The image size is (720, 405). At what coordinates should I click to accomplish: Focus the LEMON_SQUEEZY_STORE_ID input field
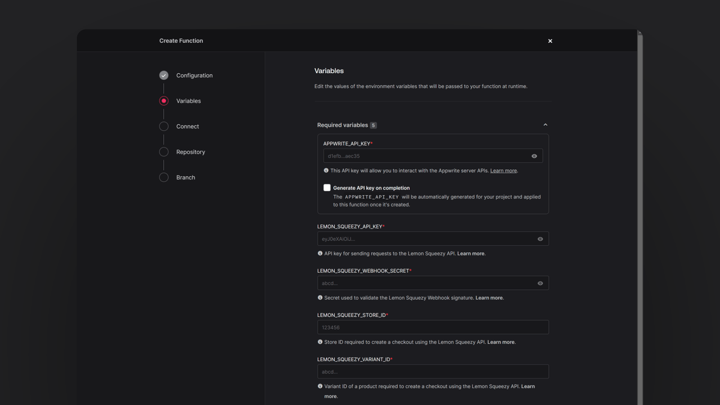[433, 327]
